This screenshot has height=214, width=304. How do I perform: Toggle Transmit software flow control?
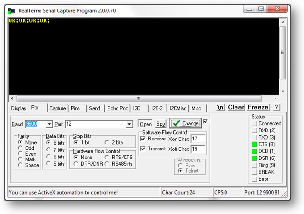pyautogui.click(x=143, y=149)
